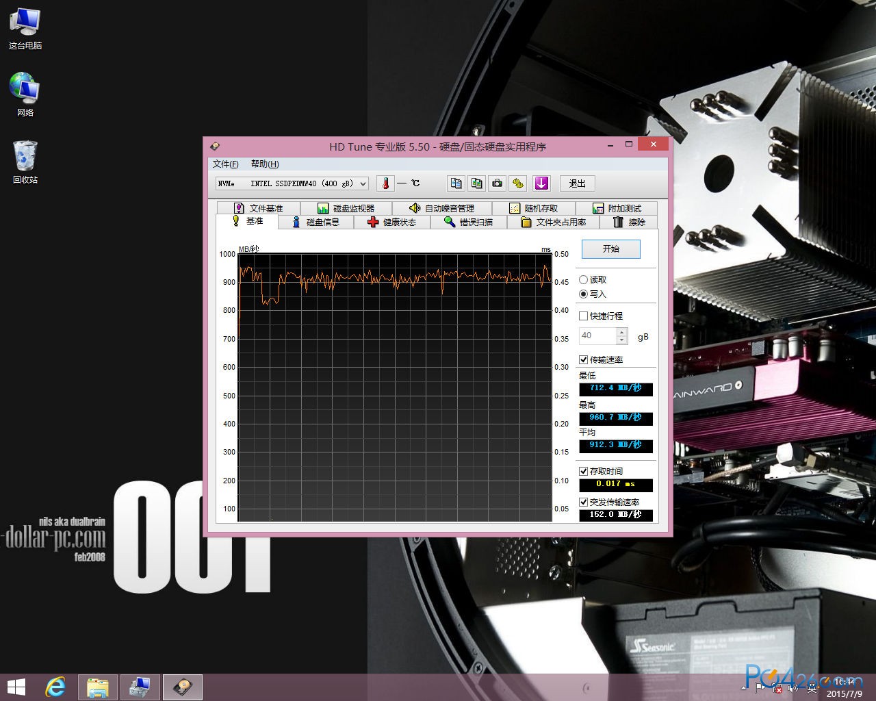Expand the INTEL SSDPEDMW40 drive dropdown
Screen dimensions: 876x701
(363, 183)
